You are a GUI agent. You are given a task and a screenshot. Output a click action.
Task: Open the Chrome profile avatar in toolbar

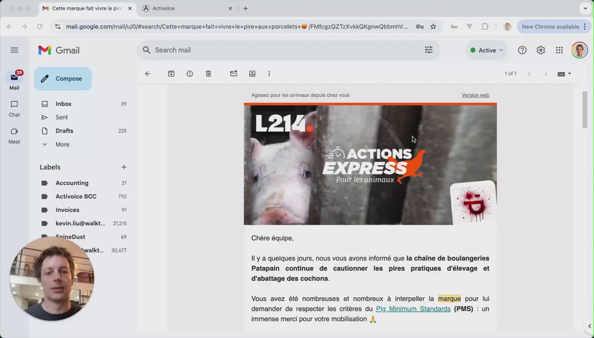point(507,27)
